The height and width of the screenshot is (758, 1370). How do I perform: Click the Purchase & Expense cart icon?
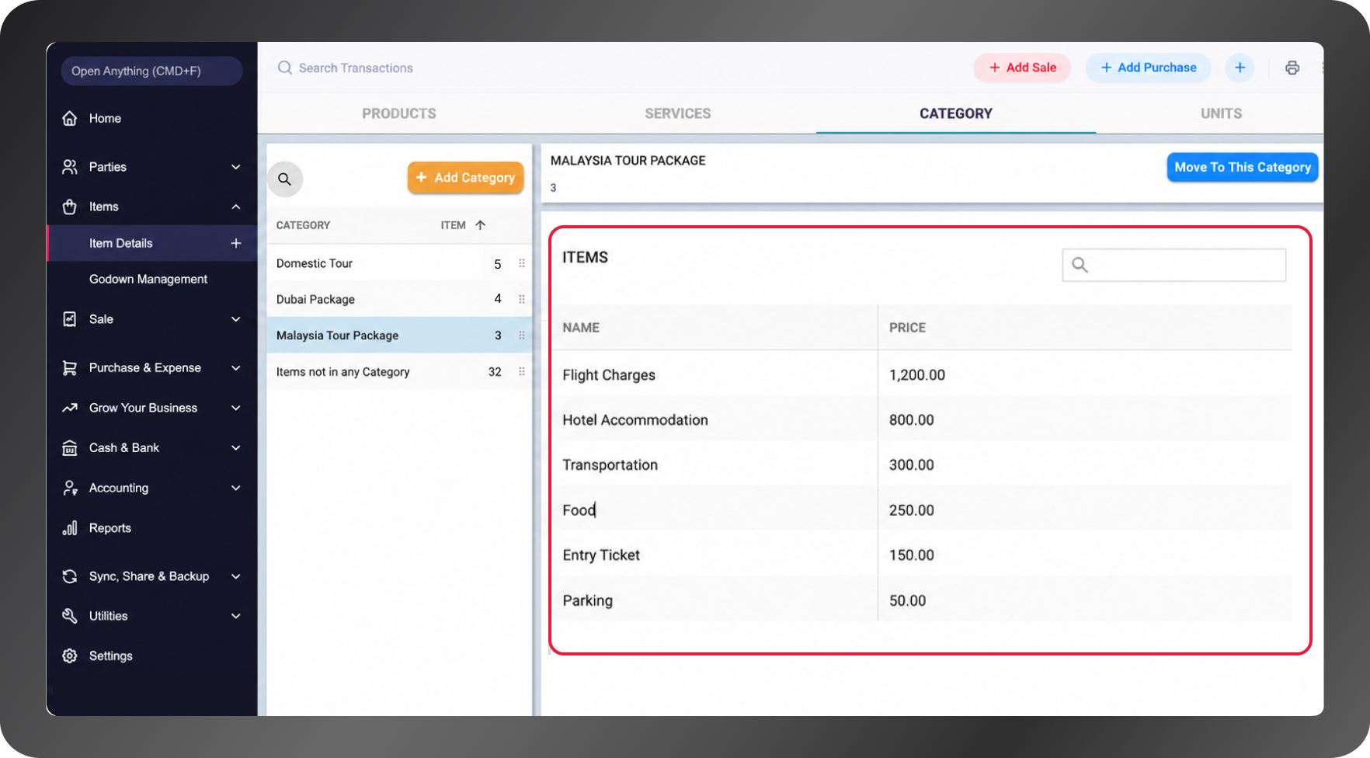click(70, 368)
